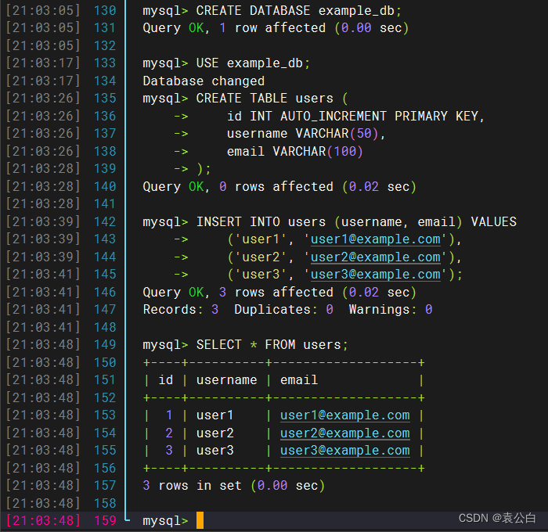Click timestamp [21:03:48] on line 159

pyautogui.click(x=43, y=520)
